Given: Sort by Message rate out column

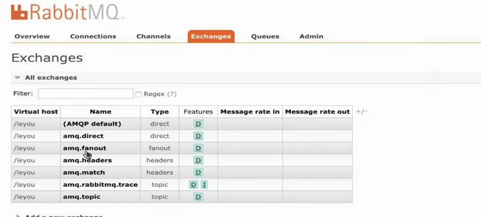Looking at the screenshot, I should (317, 112).
